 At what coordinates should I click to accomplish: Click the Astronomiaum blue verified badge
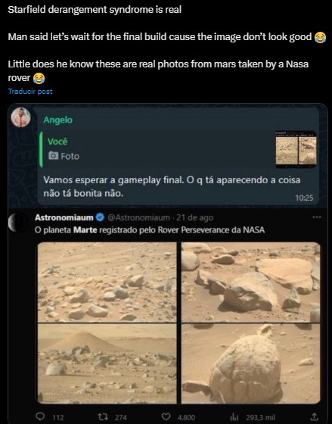click(x=101, y=217)
